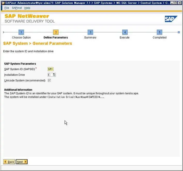
Task: Click the SAPinst window title icon
Action: pyautogui.click(x=3, y=3)
